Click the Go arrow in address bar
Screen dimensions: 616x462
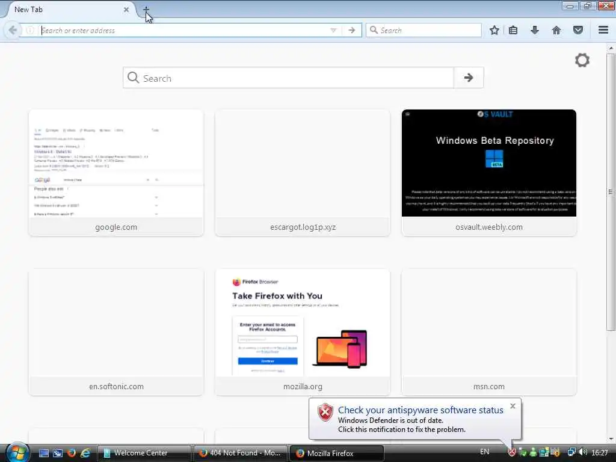tap(351, 30)
